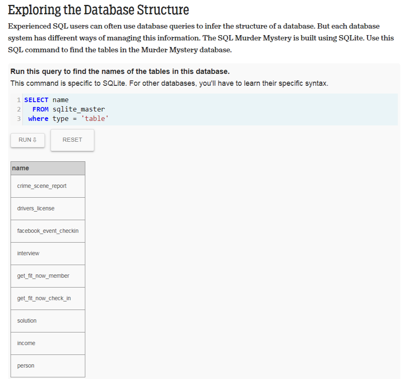Click line number 1 in editor gutter

[19, 100]
